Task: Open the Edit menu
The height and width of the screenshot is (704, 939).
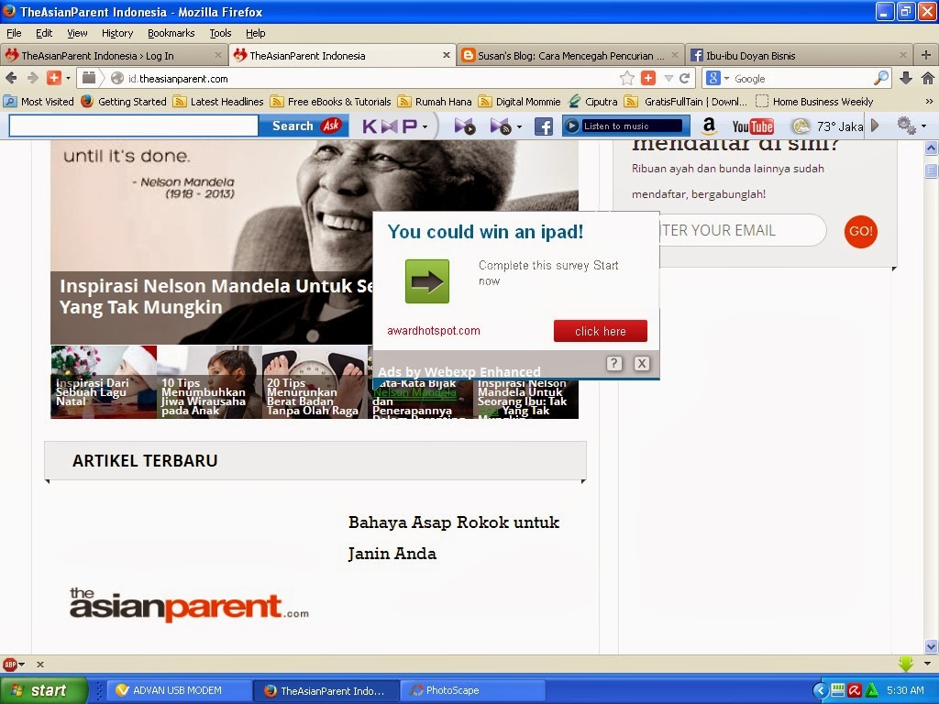Action: [x=44, y=33]
